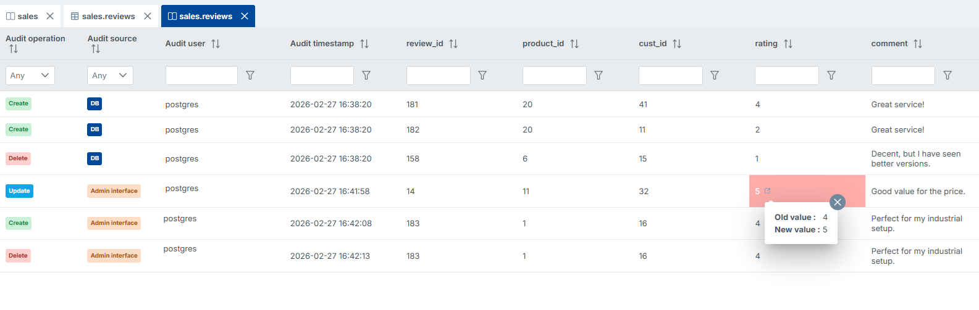Select cust_id cell 41
This screenshot has width=979, height=310.
643,104
